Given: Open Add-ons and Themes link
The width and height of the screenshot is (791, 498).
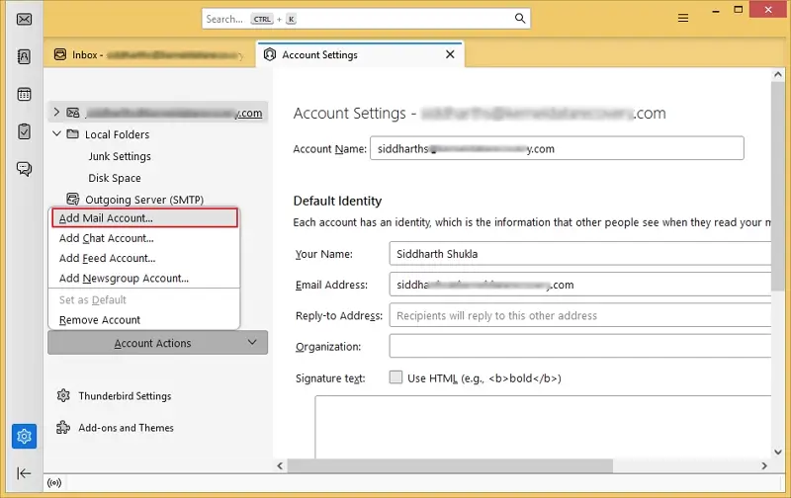Looking at the screenshot, I should click(126, 428).
